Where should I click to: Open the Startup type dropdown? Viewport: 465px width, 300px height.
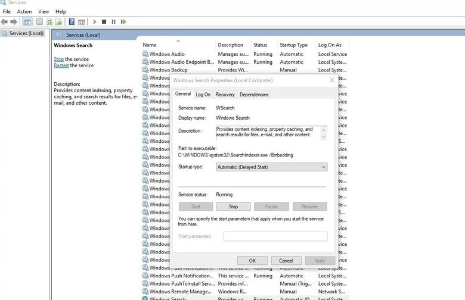(x=271, y=167)
